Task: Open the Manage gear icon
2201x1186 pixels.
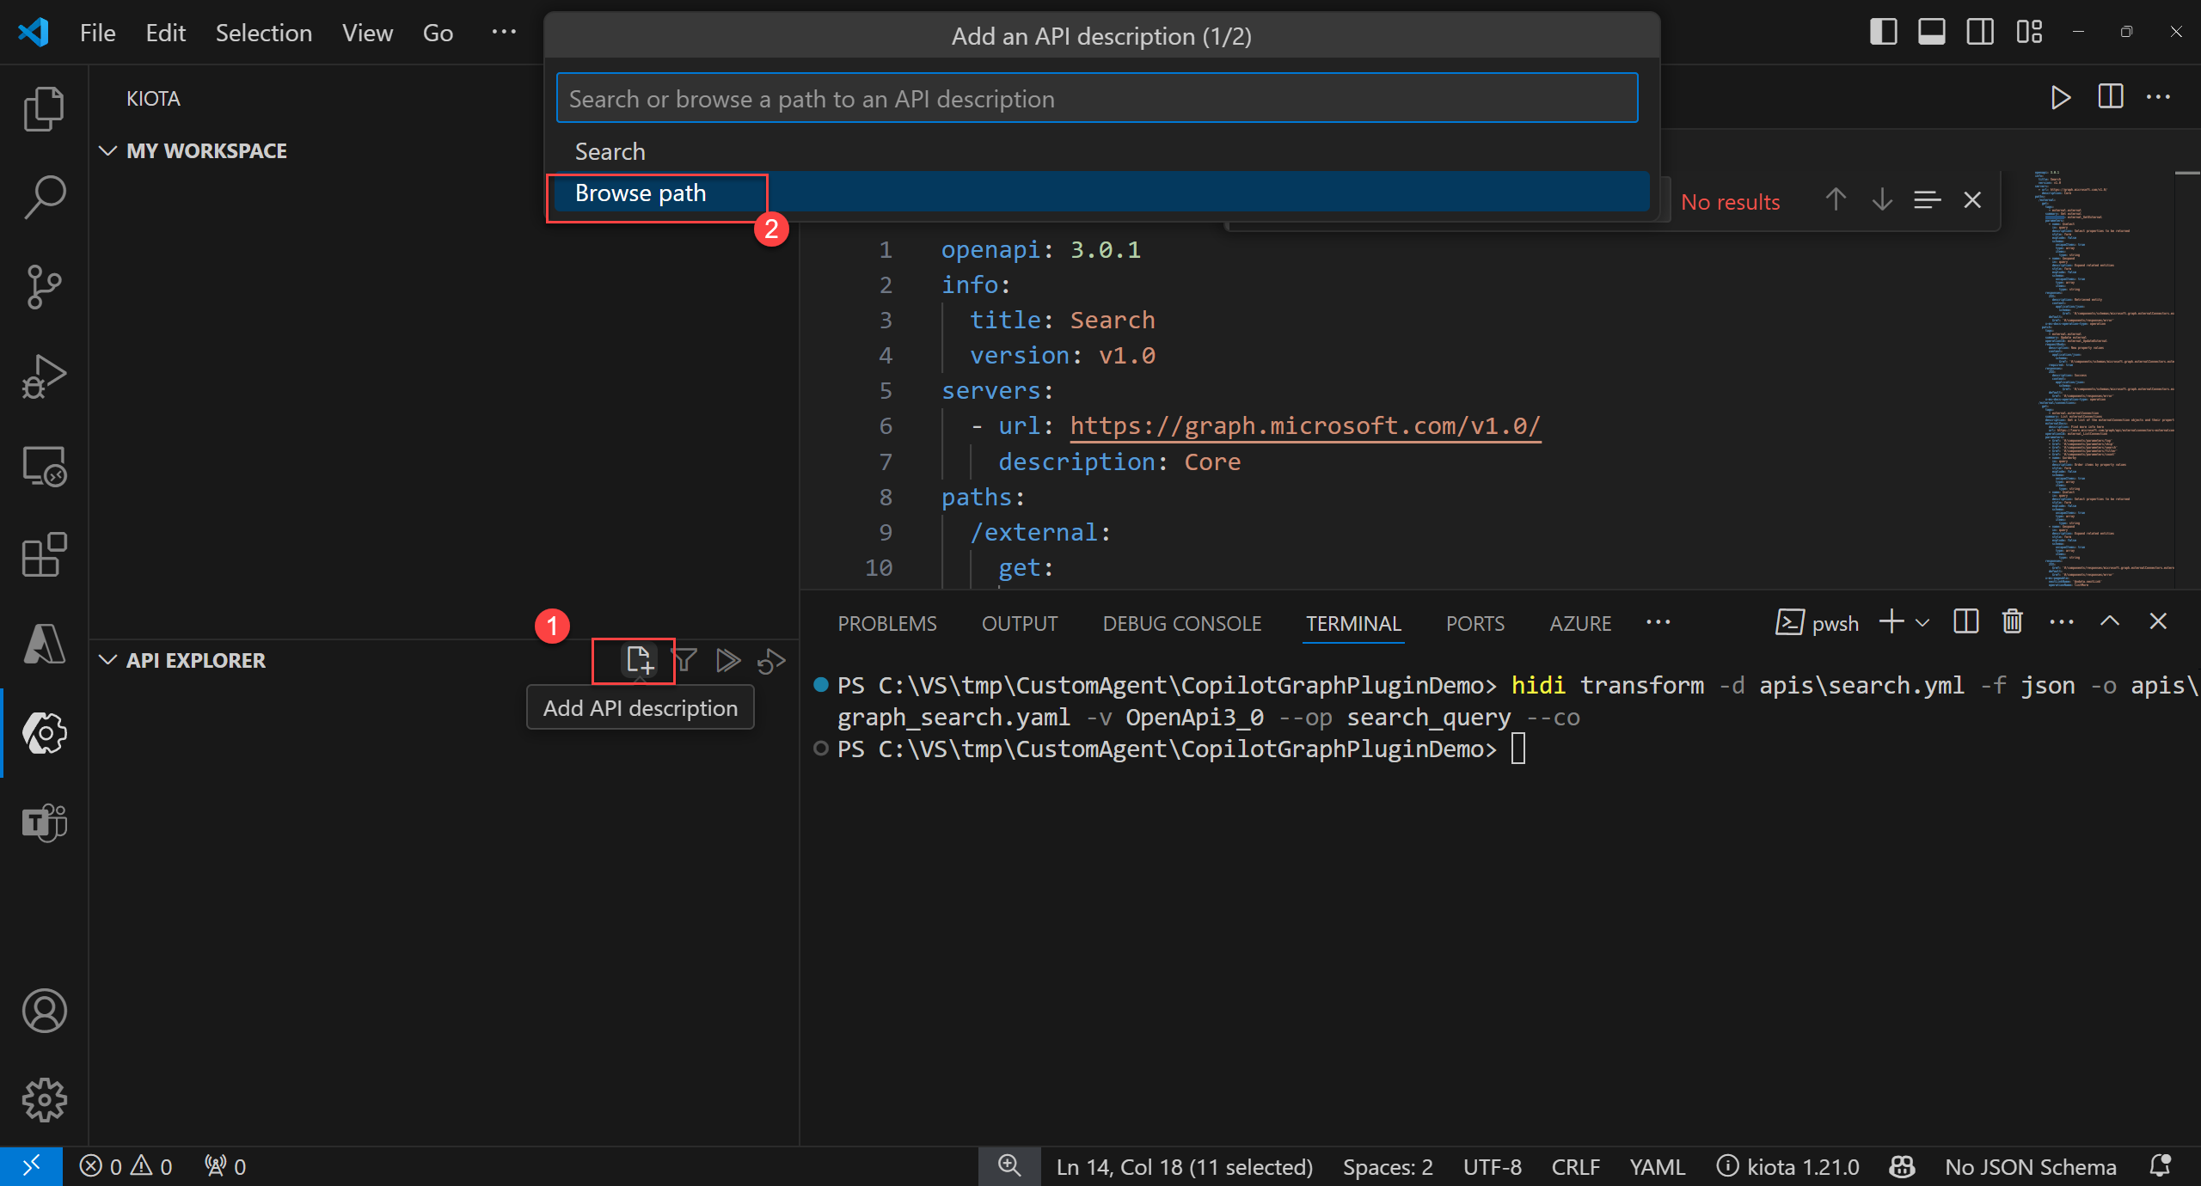Action: pos(44,1100)
